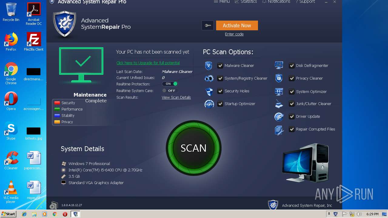Uncheck the Disk Defragmenter checkbox
This screenshot has width=388, height=218.
[x=292, y=65]
